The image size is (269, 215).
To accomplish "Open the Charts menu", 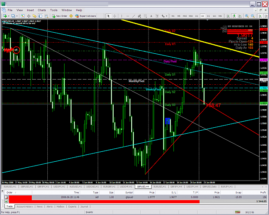I will point(42,10).
